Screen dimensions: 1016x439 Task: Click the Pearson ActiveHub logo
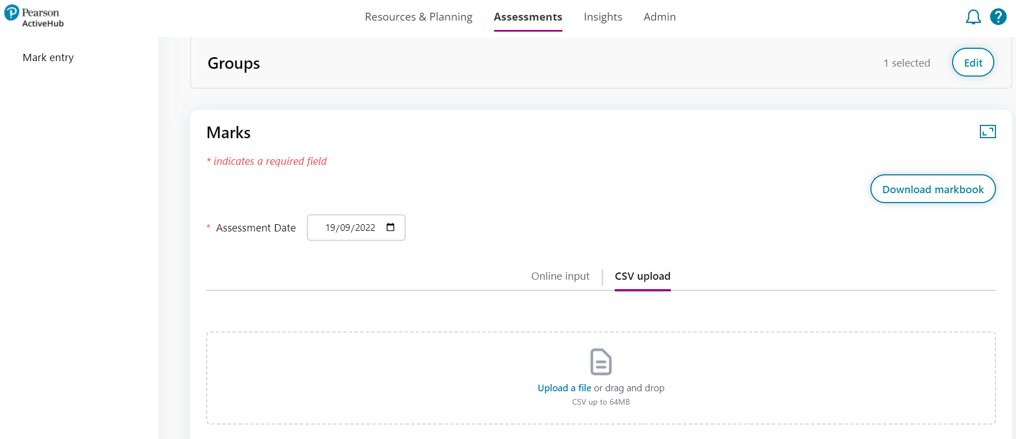[34, 17]
